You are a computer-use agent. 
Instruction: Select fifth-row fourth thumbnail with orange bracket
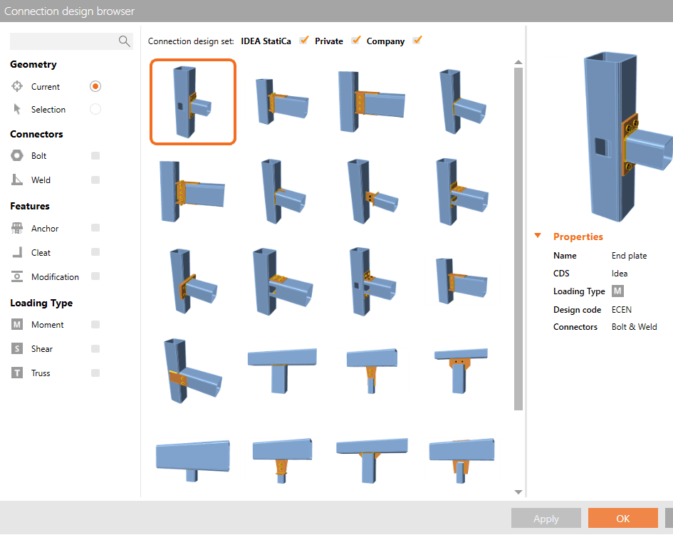[x=461, y=461]
